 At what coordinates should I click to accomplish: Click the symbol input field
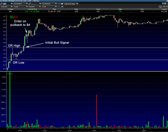pyautogui.click(x=7, y=4)
